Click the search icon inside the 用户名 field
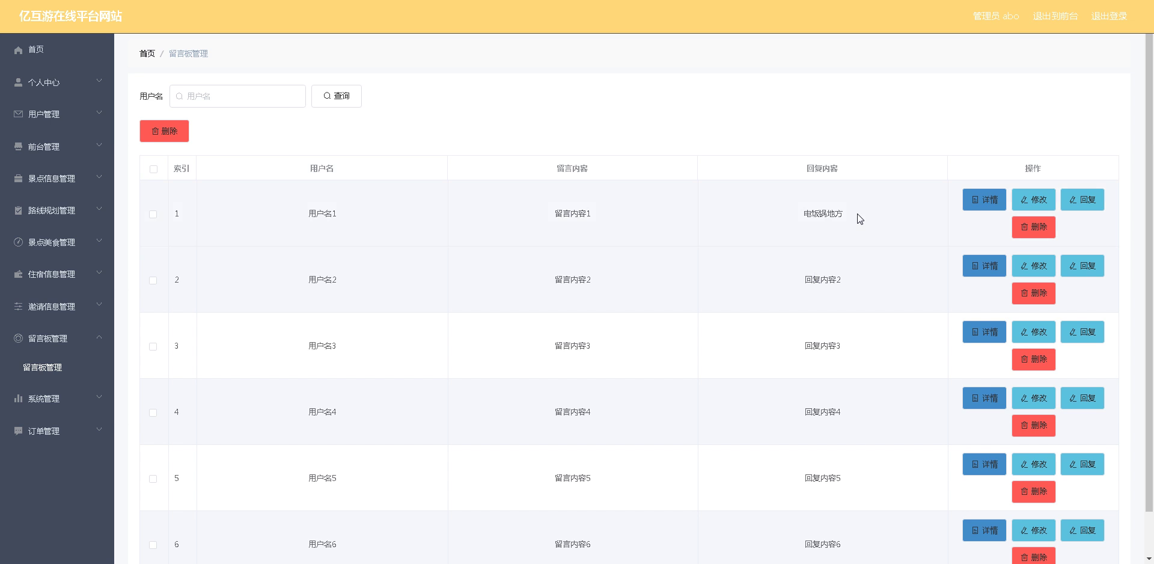 click(x=179, y=96)
